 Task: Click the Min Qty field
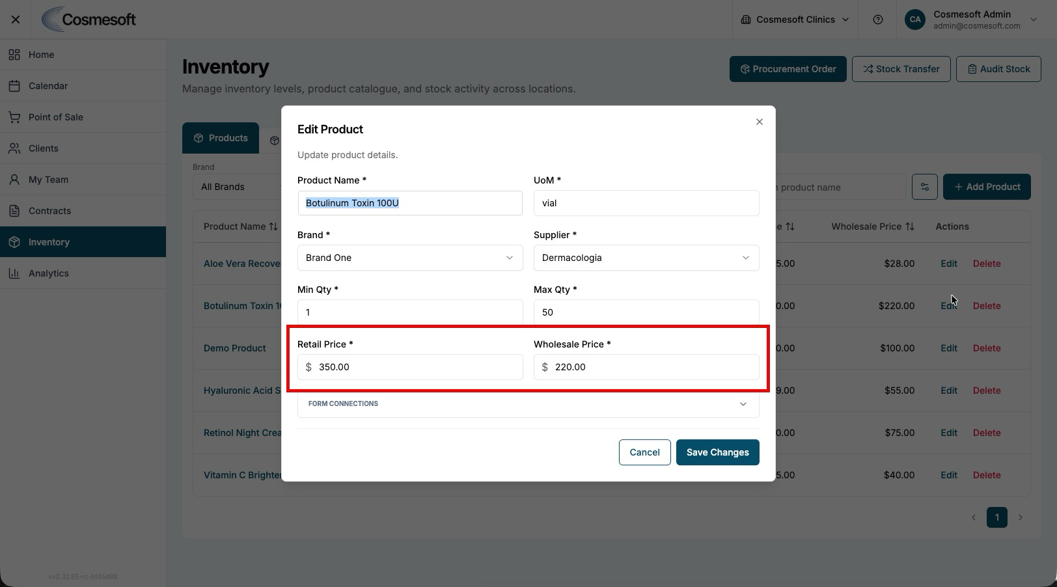410,312
